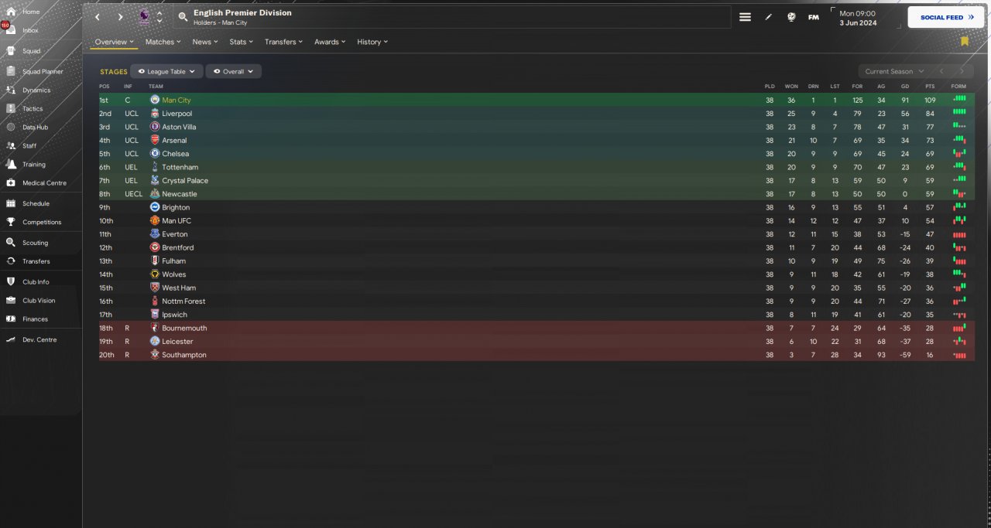Screen dimensions: 991x528
Task: Open the History tab
Action: [x=372, y=42]
